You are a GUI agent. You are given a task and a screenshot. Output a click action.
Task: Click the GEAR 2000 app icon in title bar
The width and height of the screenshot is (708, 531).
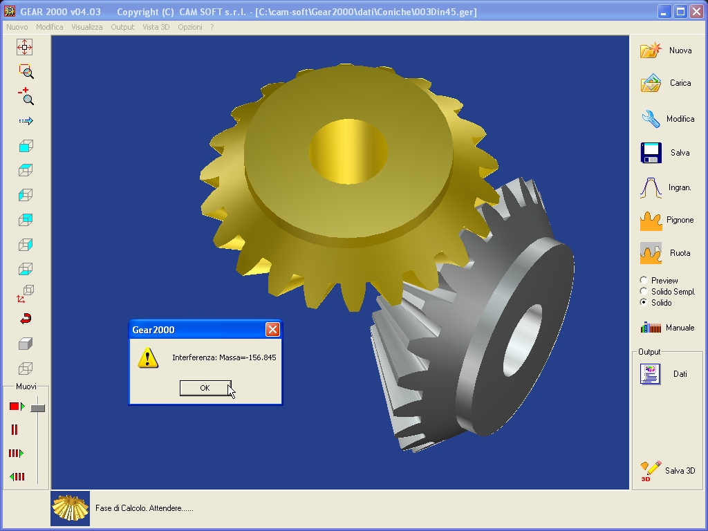click(10, 11)
